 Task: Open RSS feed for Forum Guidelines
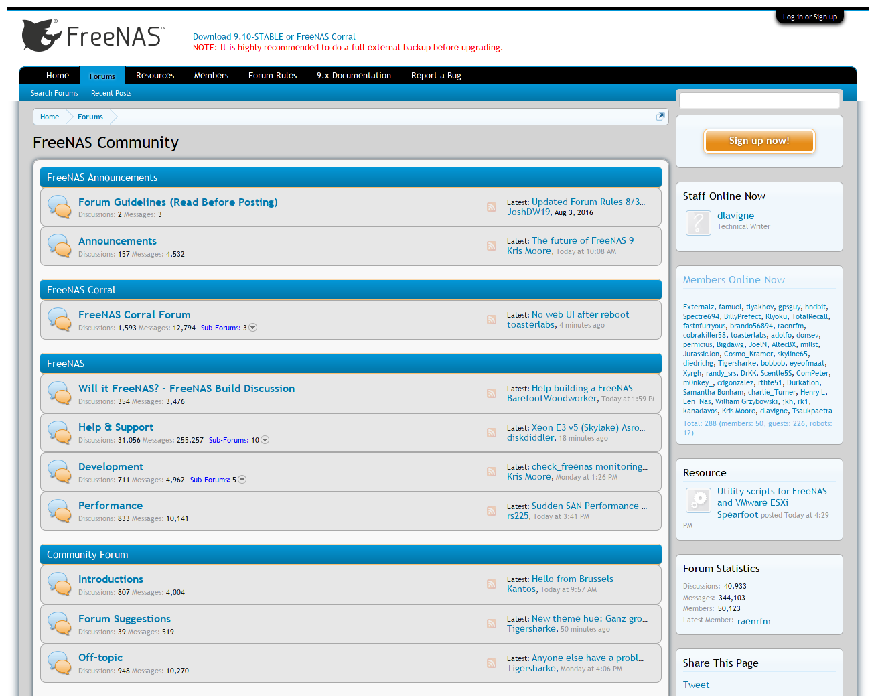click(x=492, y=207)
